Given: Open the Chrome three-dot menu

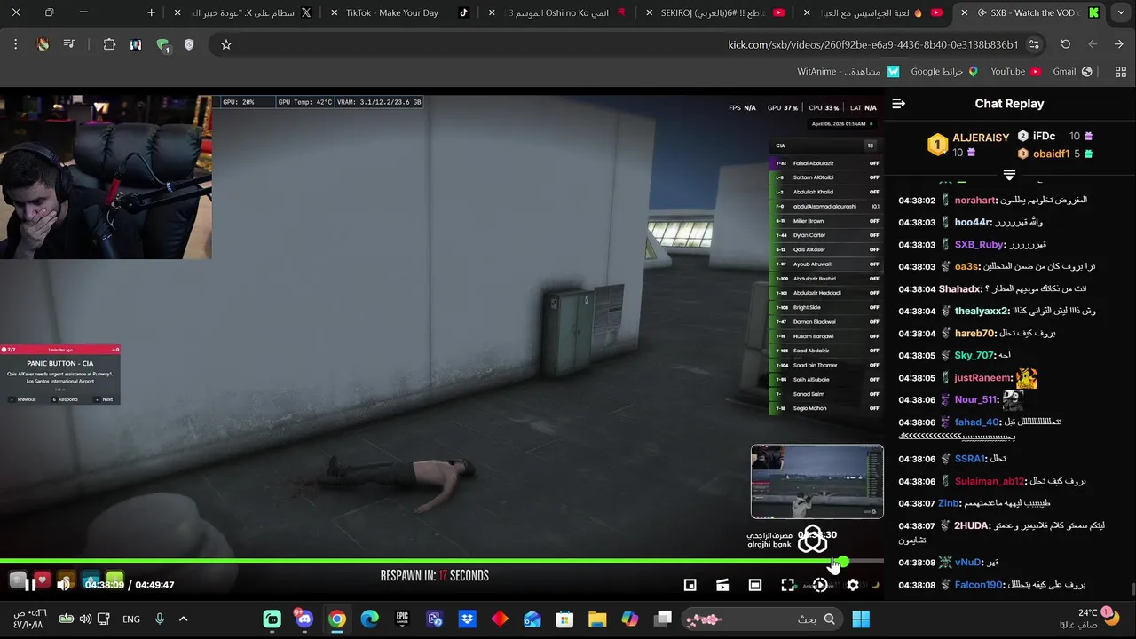Looking at the screenshot, I should (x=15, y=44).
